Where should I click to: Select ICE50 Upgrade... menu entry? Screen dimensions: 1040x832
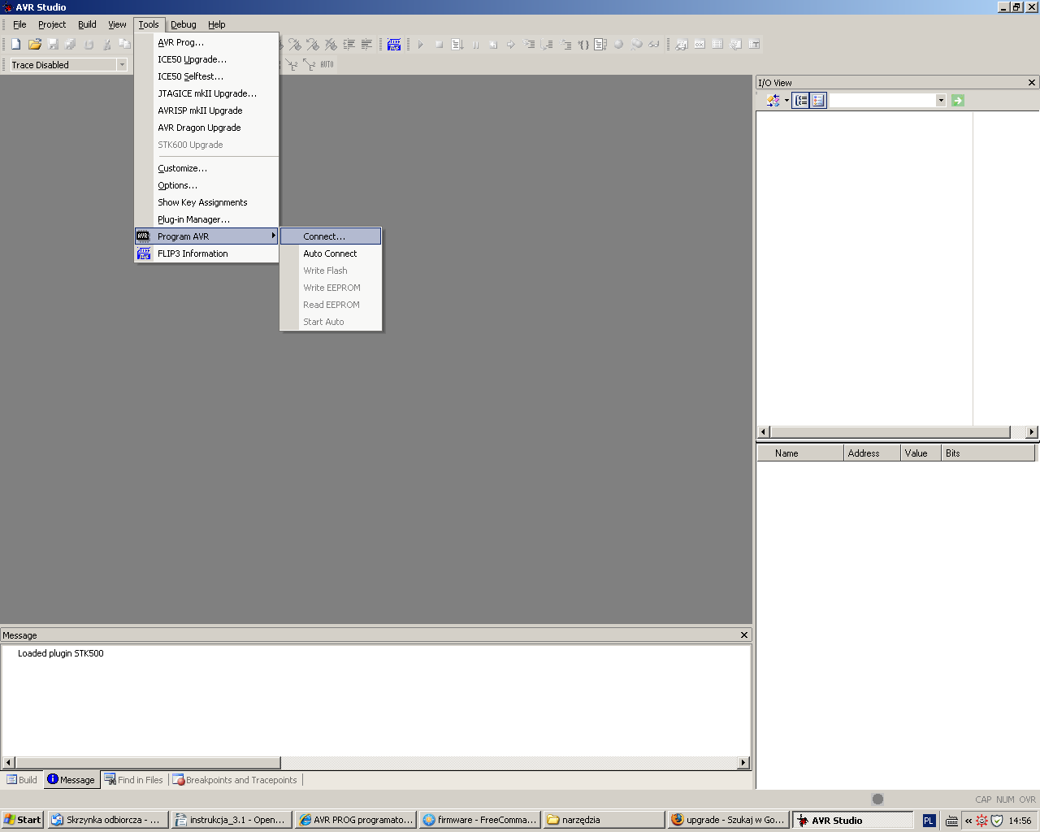click(207, 59)
